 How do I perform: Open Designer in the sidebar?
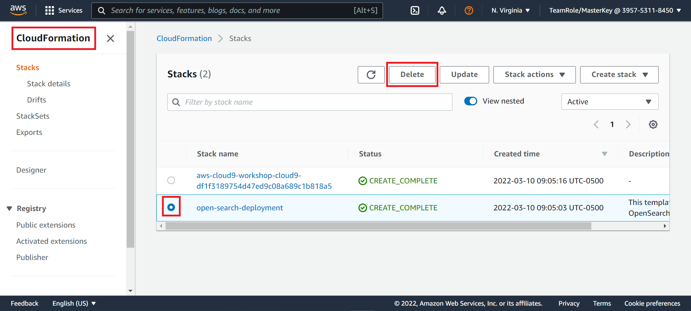[31, 170]
